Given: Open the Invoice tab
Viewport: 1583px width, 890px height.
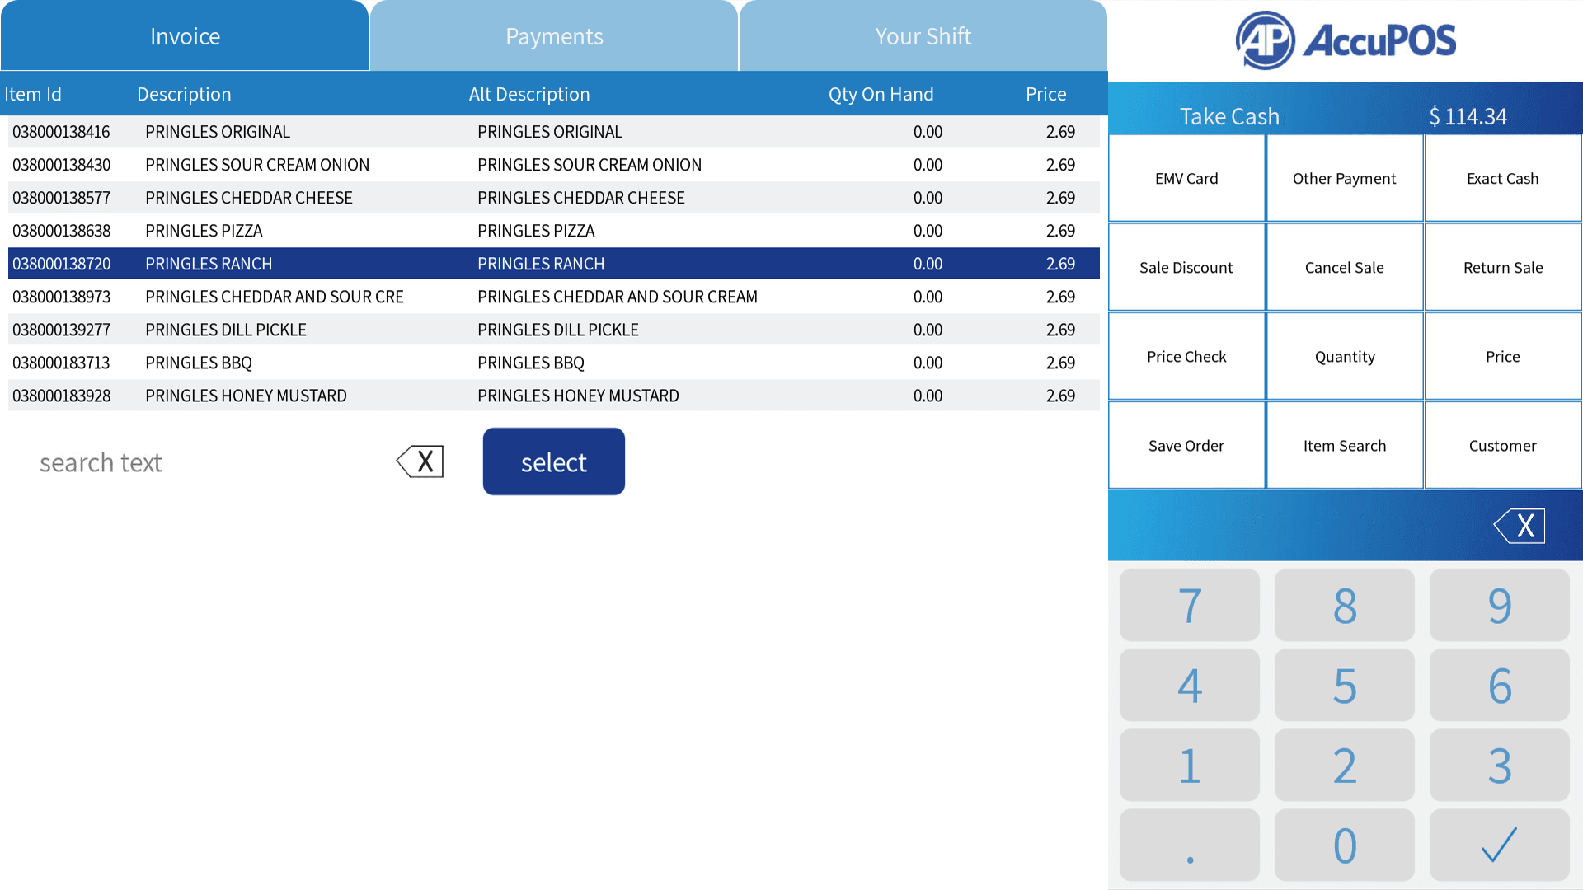Looking at the screenshot, I should click(185, 35).
